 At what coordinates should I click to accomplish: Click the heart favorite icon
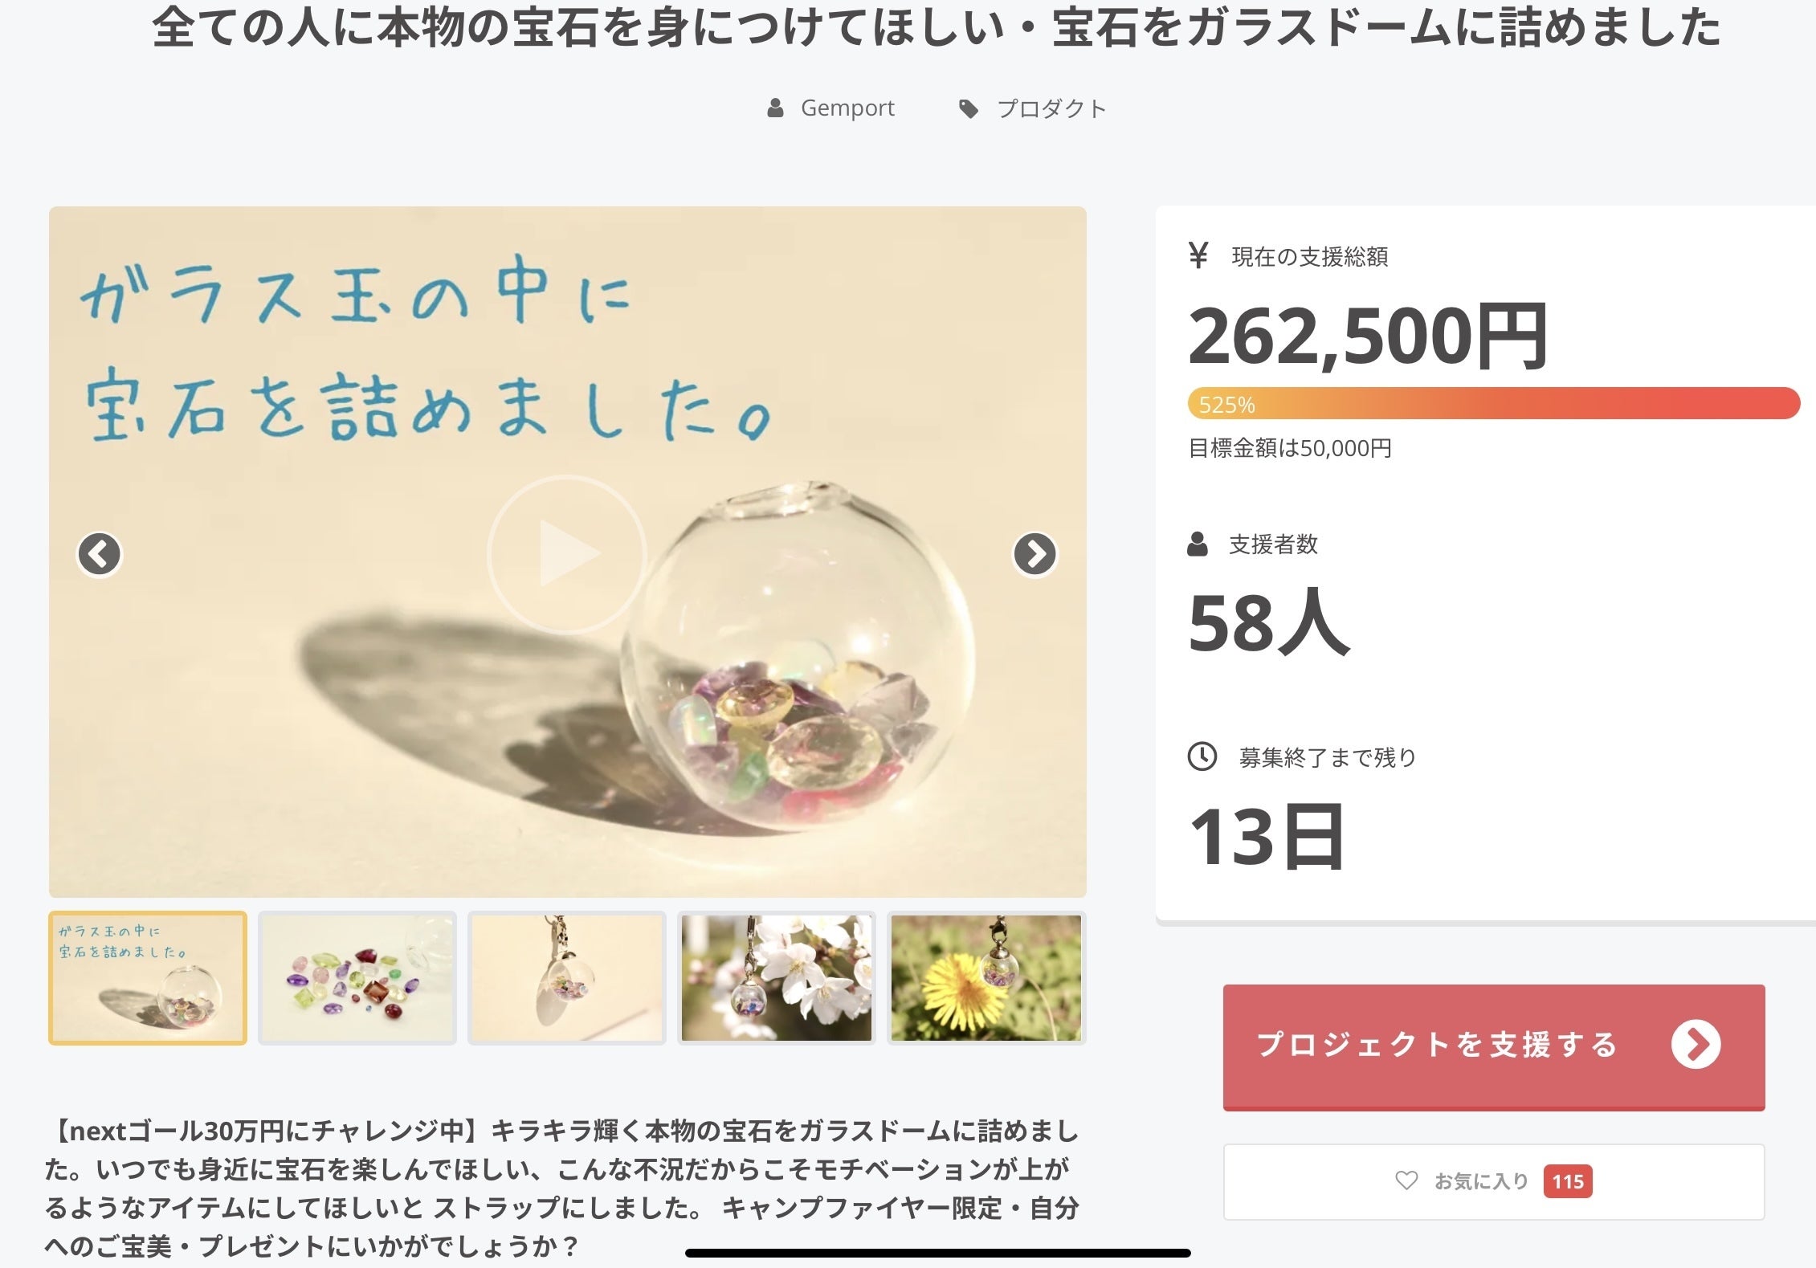pos(1406,1180)
